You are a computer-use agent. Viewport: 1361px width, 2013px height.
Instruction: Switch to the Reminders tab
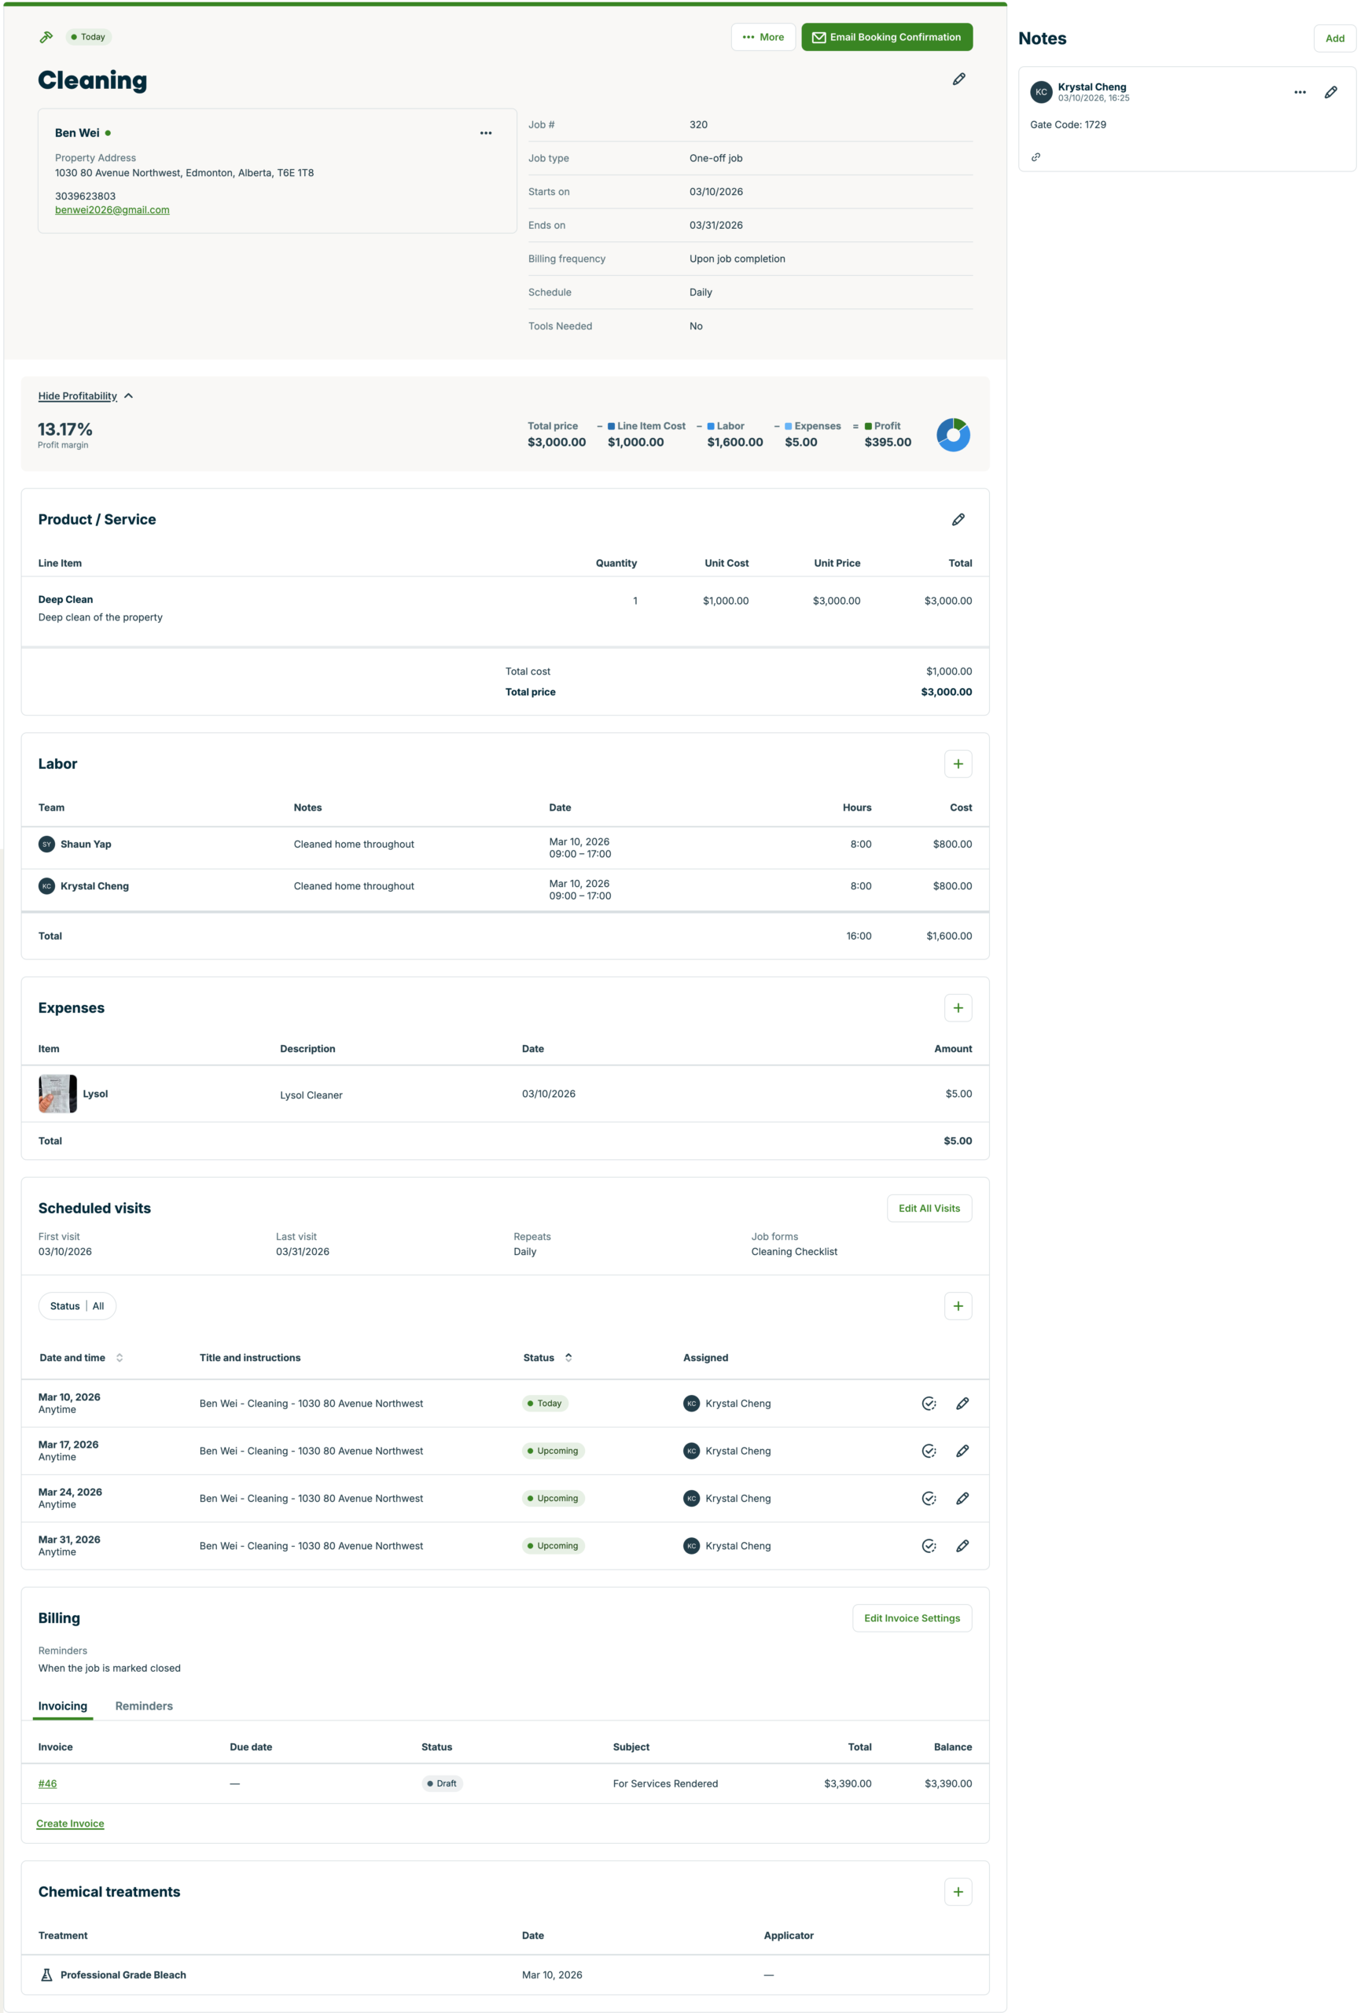(x=144, y=1706)
